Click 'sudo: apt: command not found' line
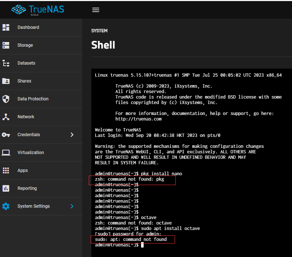Screen dimensions: 292x257 [131, 239]
